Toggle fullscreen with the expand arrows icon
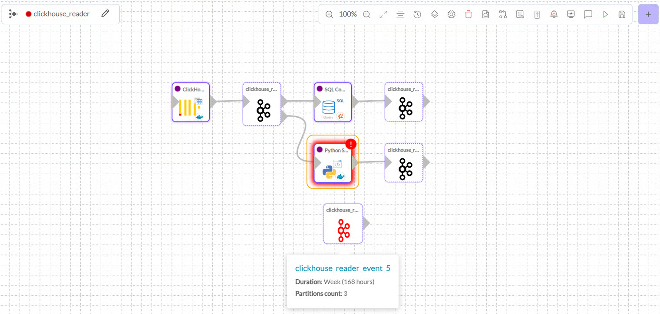This screenshot has width=660, height=314. [383, 14]
